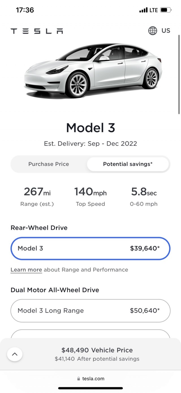Select the Model 3 Long Range option
The width and height of the screenshot is (181, 393).
90,310
